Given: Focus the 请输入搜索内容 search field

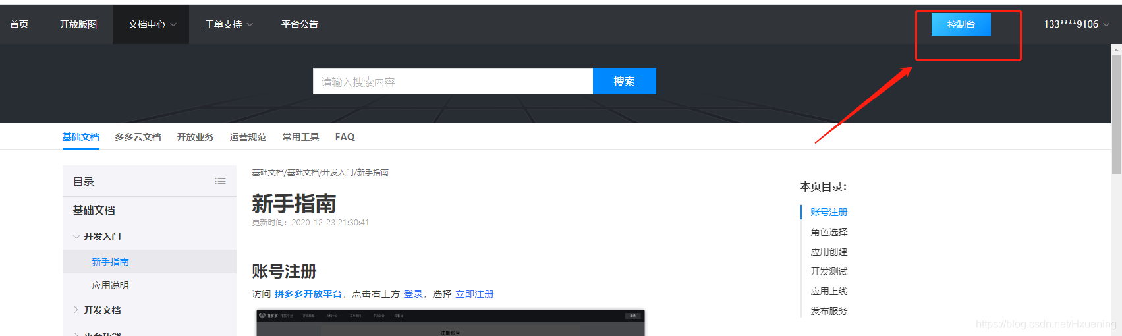Looking at the screenshot, I should point(453,82).
